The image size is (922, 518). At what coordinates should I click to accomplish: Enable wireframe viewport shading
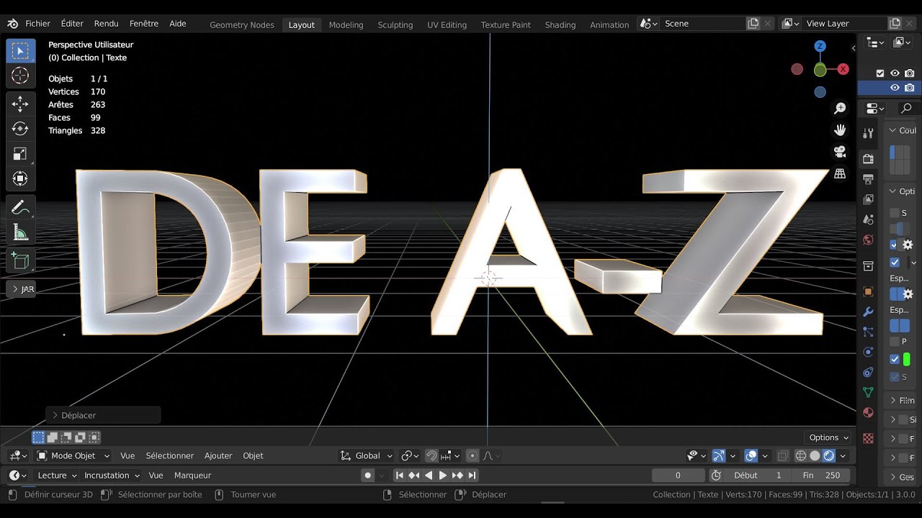tap(800, 455)
